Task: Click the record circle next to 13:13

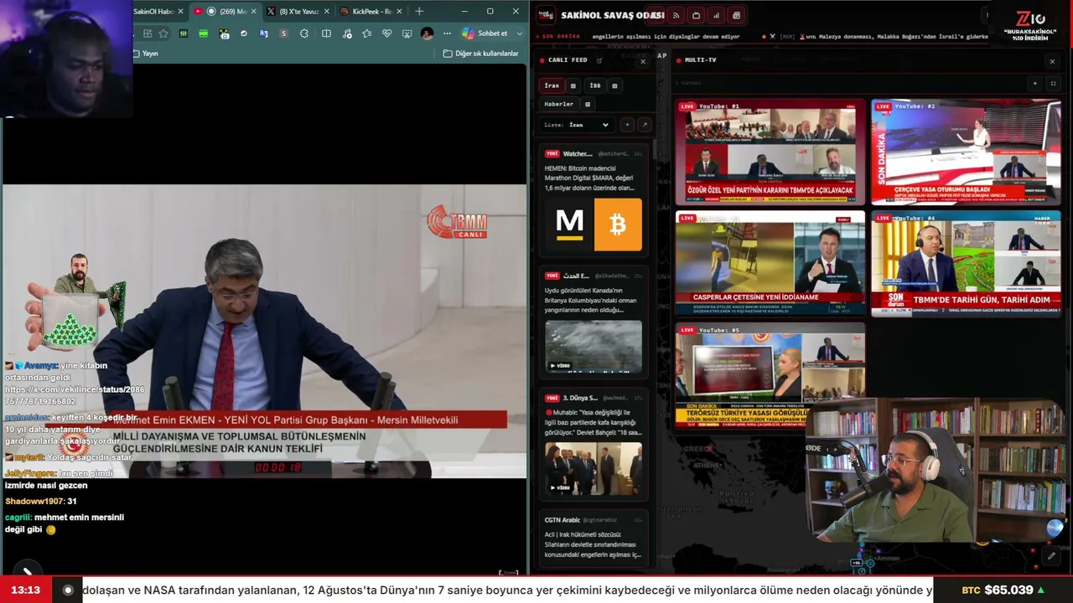Action: click(x=68, y=590)
